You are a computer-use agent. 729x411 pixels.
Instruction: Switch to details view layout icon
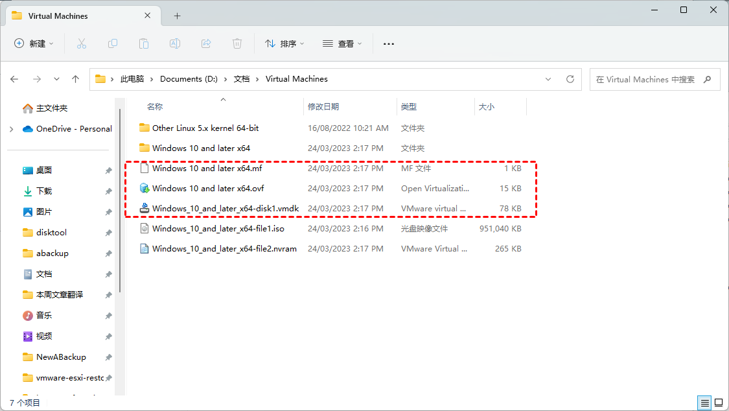704,403
